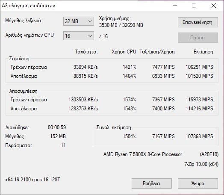Screen dimensions: 224x195
Task: Click the elapsed time value 00:00:59
Action: [x=57, y=127]
